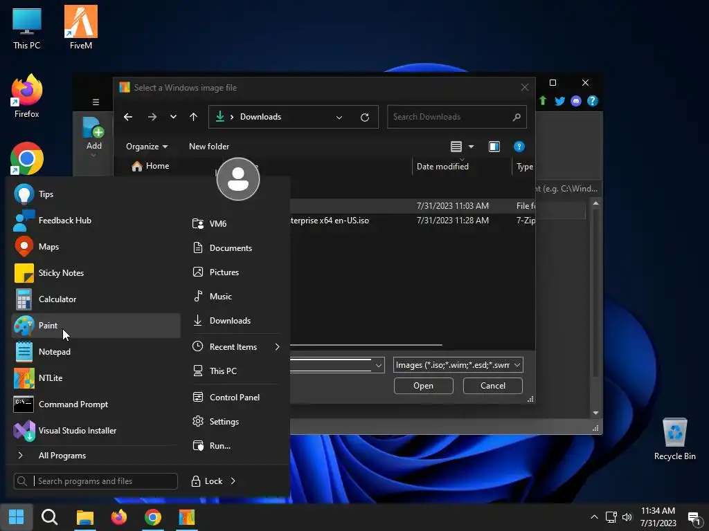Screen dimensions: 709x531
Task: Launch Calculator from Start menu
Action: (96, 299)
